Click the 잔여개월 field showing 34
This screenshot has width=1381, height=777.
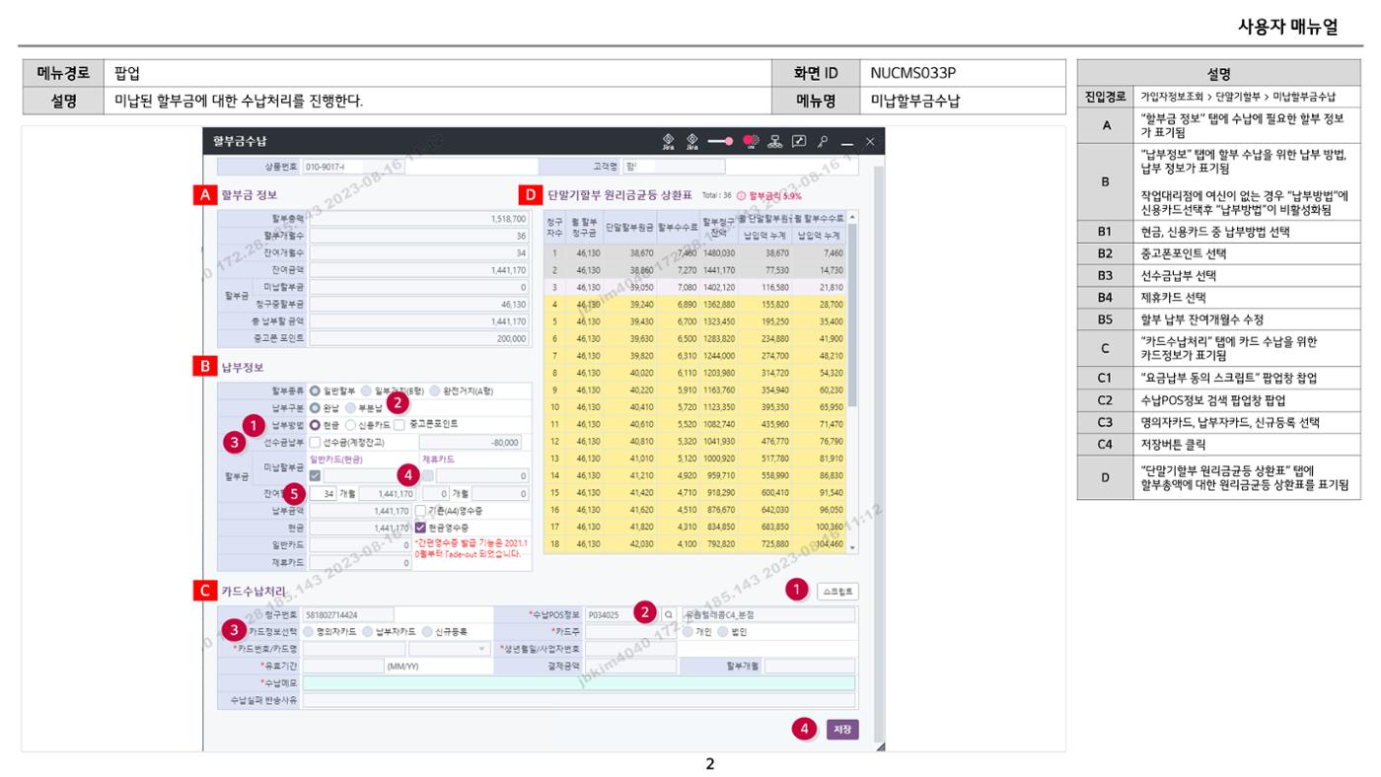point(324,493)
